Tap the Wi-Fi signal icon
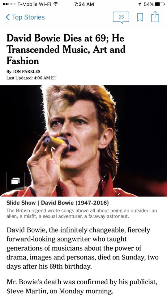Image resolution: width=167 pixels, height=298 pixels. 55,4
